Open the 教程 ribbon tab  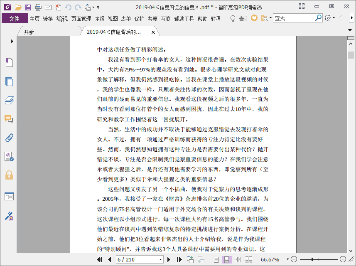point(216,19)
